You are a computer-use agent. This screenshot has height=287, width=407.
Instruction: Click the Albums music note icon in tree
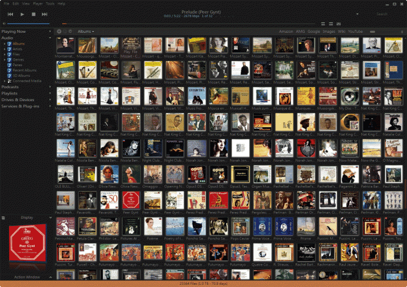pos(10,44)
